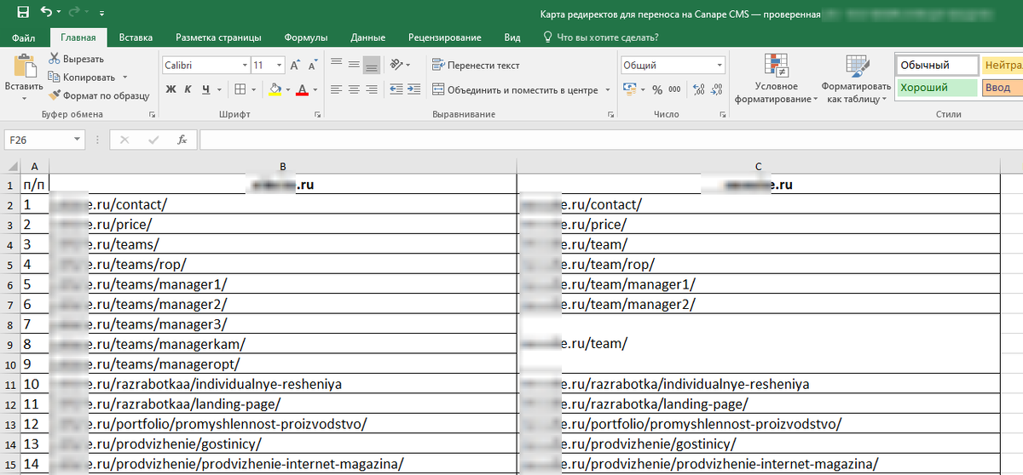
Task: Click the accounting currency format icon
Action: (x=629, y=89)
